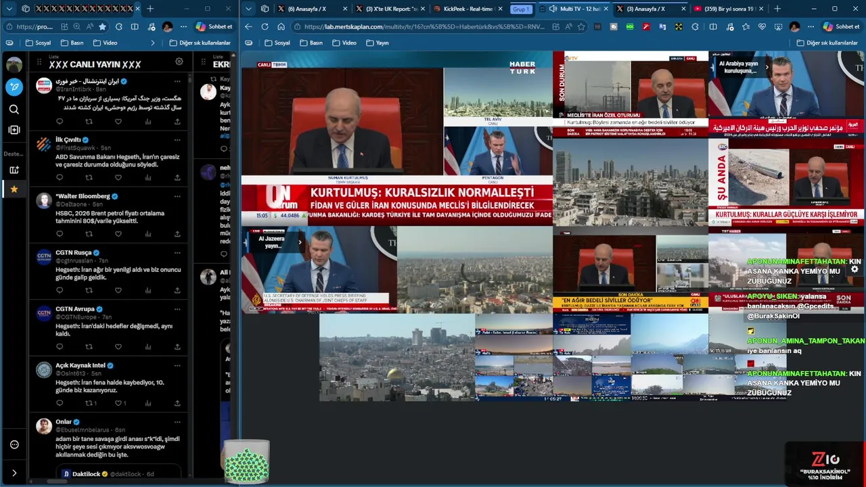Collapse the Grup 1 tab group

521,9
